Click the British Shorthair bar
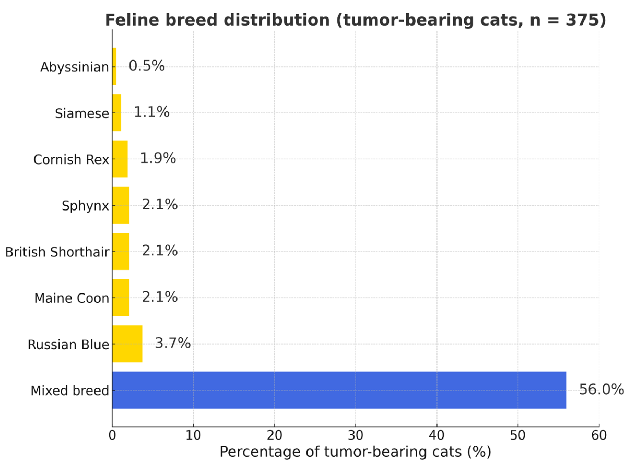This screenshot has width=632, height=468. coord(121,251)
